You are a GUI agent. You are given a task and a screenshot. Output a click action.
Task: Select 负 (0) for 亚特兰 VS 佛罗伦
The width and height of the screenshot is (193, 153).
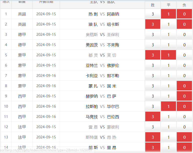click(184, 65)
